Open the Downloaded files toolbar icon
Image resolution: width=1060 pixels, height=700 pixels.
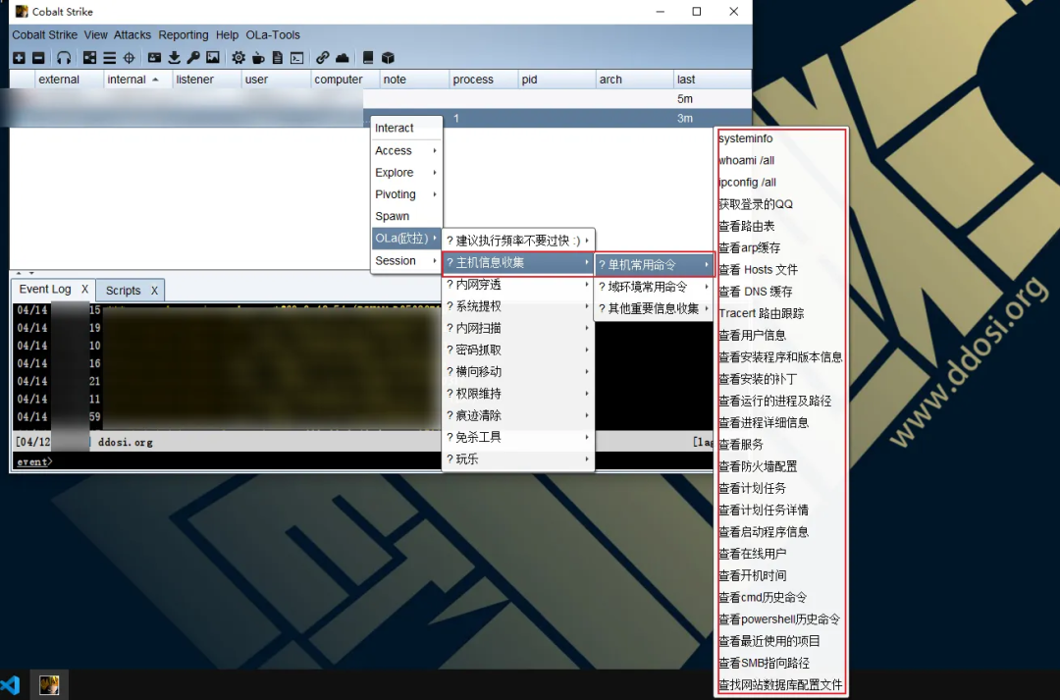pos(174,58)
